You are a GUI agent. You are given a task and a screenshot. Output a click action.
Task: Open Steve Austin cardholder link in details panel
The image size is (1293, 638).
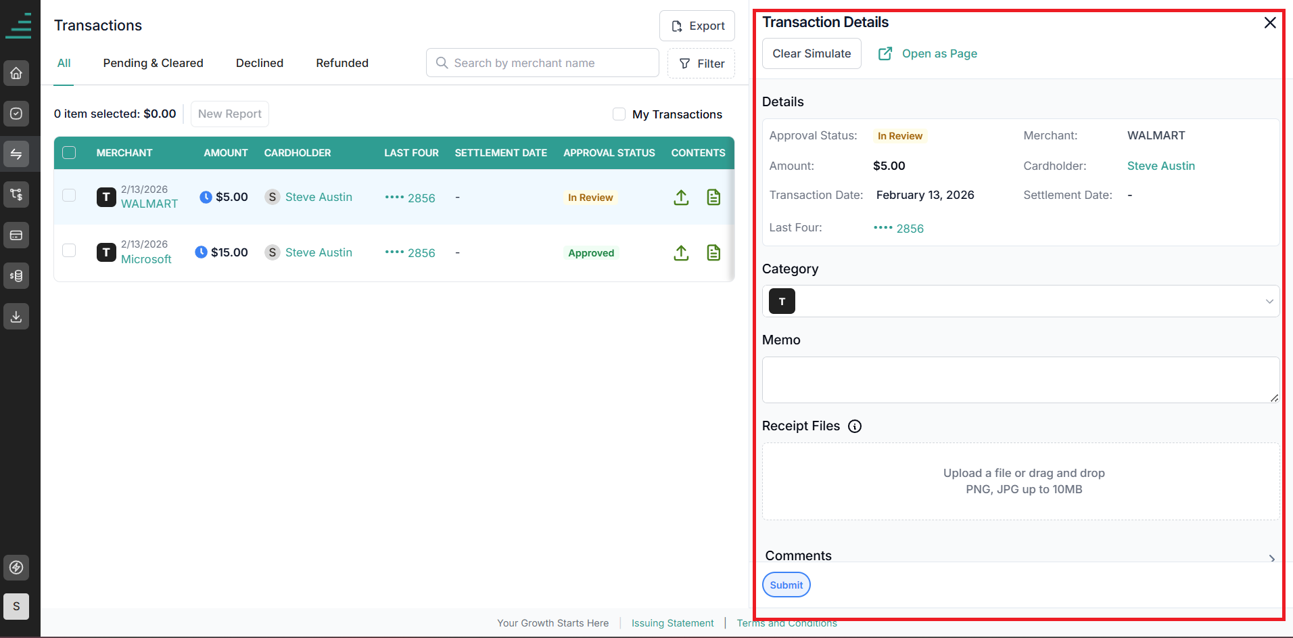[x=1161, y=166]
